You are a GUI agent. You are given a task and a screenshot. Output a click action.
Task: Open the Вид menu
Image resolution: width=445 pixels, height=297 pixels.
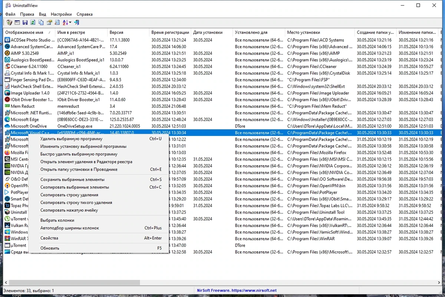pyautogui.click(x=43, y=14)
